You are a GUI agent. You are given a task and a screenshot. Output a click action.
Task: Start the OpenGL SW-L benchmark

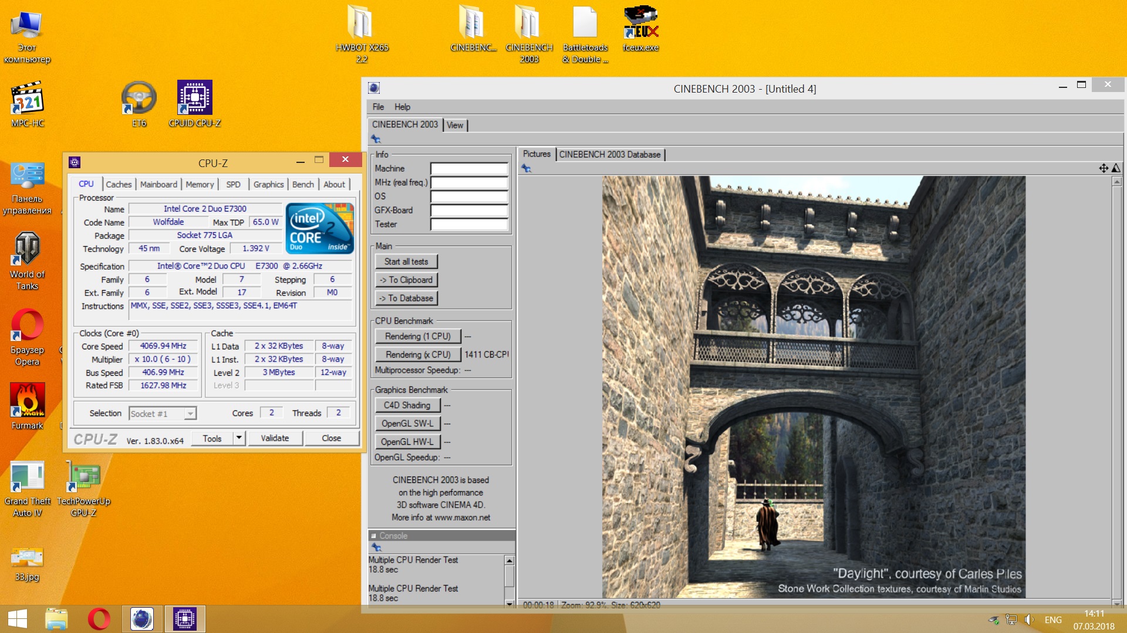(x=407, y=423)
